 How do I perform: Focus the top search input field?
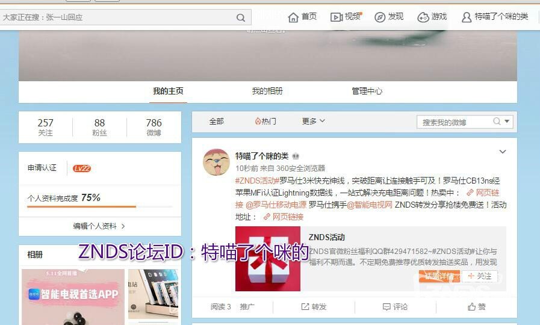117,17
